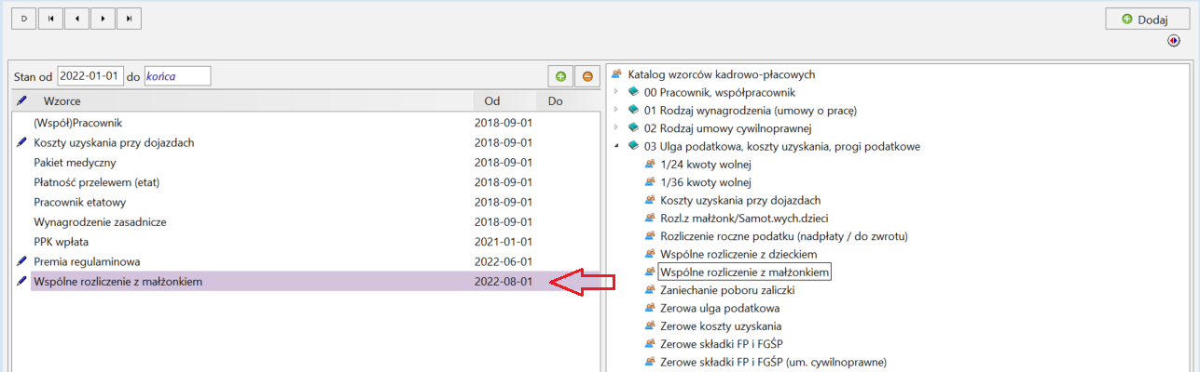This screenshot has width=1200, height=372.
Task: Select root 'Katalog wzorców kadrowo-płacowych' node
Action: [x=723, y=73]
